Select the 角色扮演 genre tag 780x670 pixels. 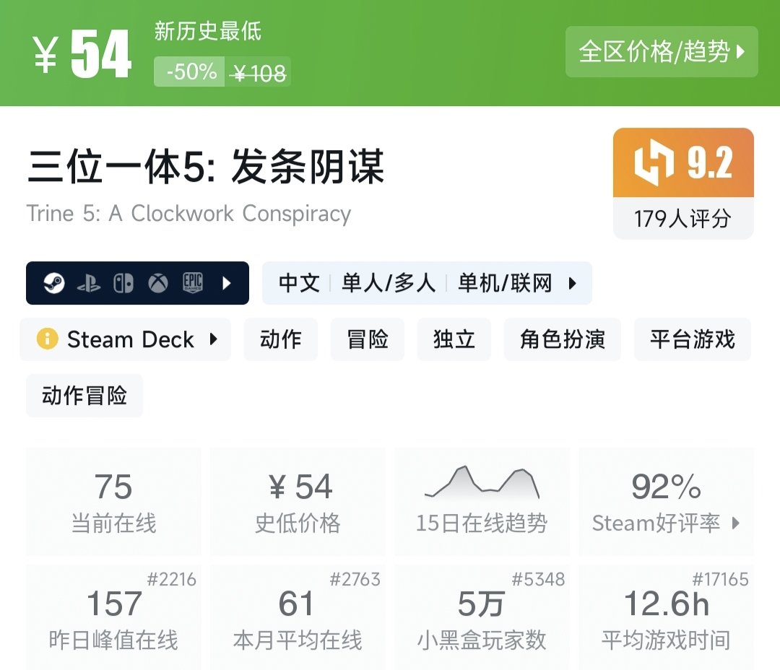click(x=563, y=339)
